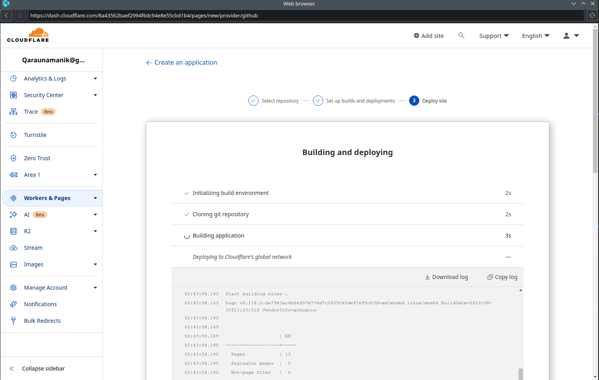Open the Support dropdown

pyautogui.click(x=494, y=36)
